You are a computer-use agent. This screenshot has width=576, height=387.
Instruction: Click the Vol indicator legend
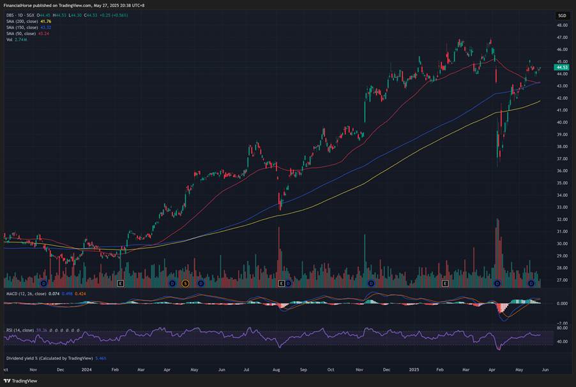tap(10, 40)
